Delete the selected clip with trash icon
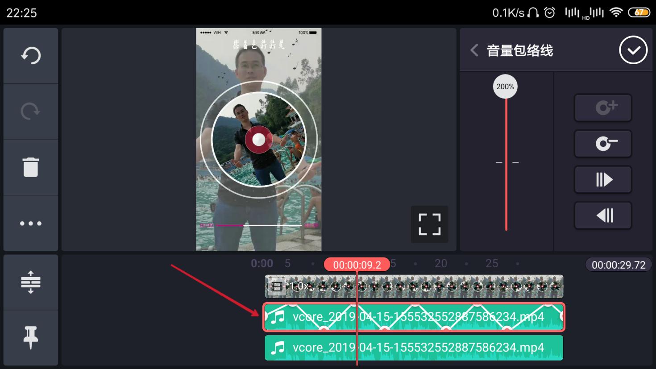The height and width of the screenshot is (369, 656). pyautogui.click(x=31, y=167)
